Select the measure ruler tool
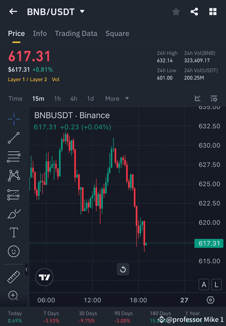Image resolution: width=226 pixels, height=326 pixels. tap(14, 277)
